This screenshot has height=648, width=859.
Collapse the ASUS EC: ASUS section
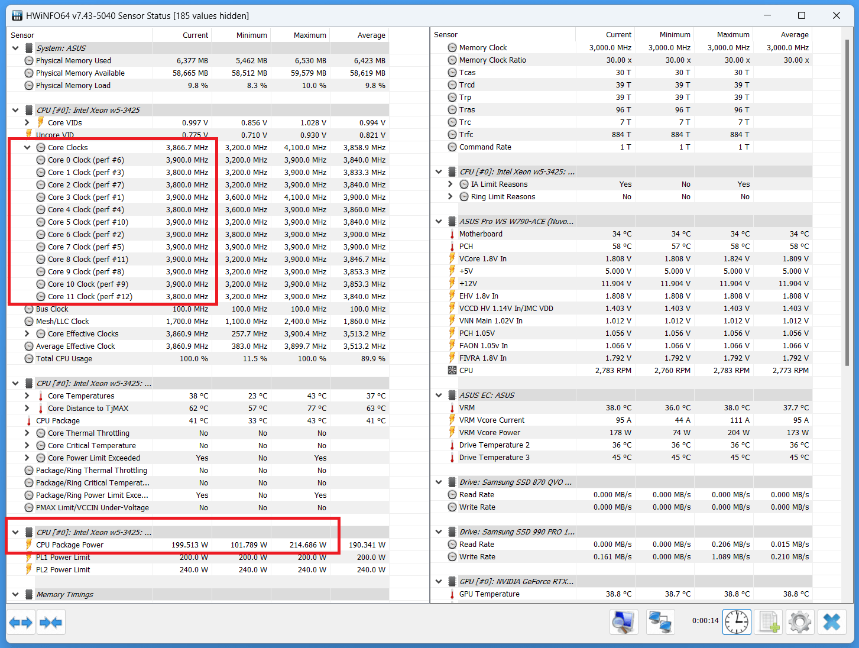point(439,395)
